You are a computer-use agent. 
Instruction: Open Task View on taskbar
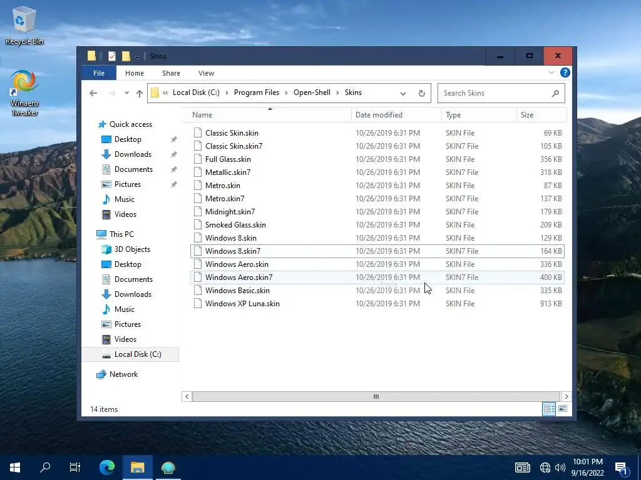click(75, 467)
